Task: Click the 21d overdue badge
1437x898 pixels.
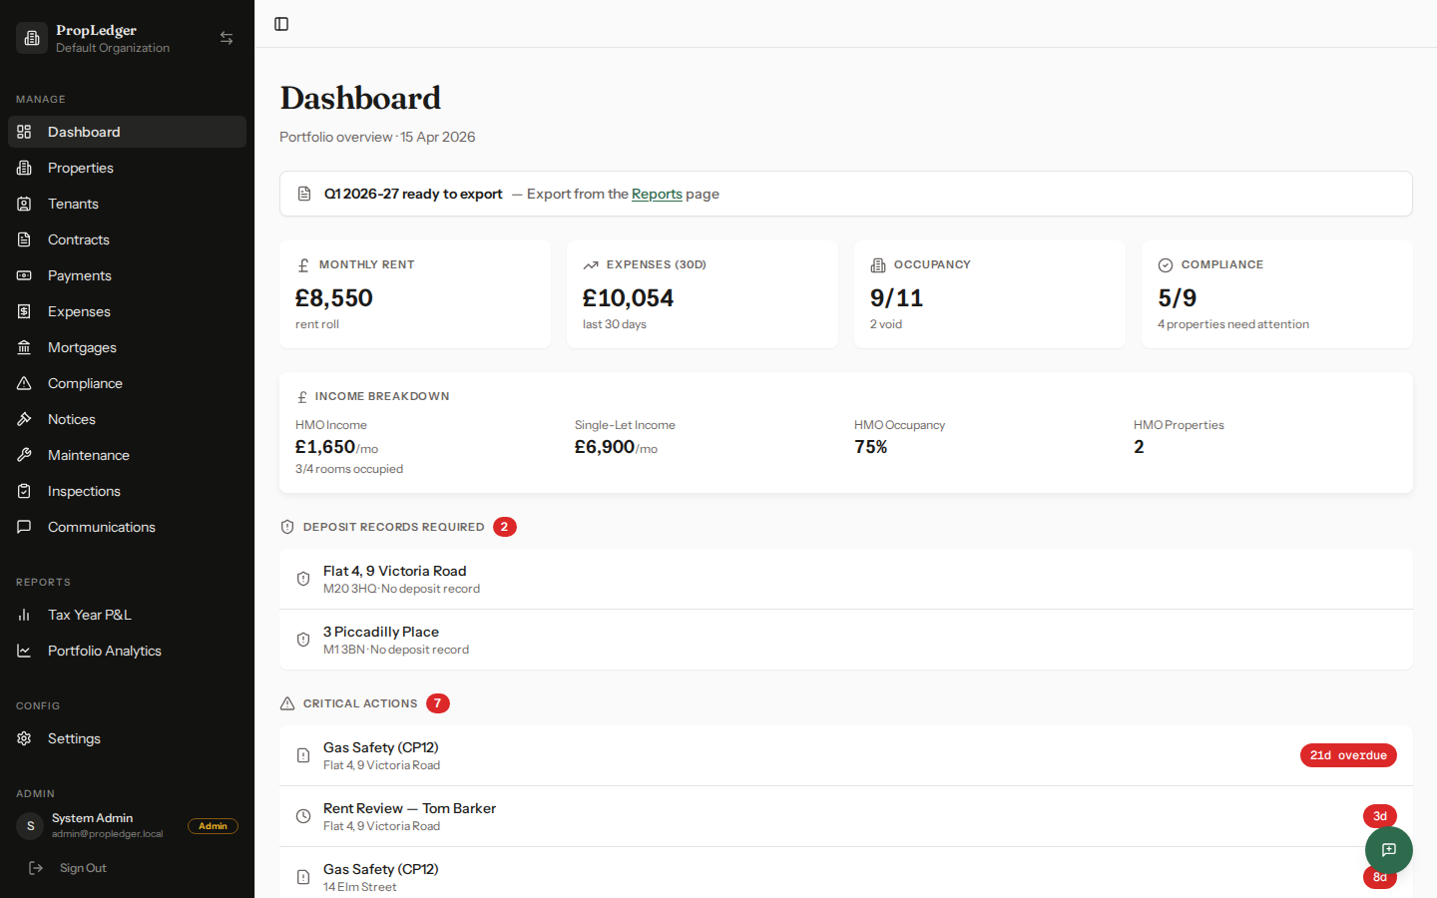Action: [1348, 755]
